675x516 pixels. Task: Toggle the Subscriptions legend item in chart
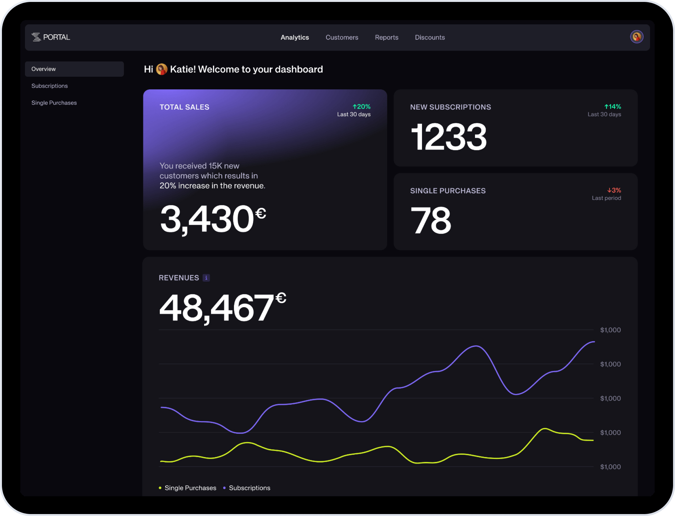(x=249, y=488)
